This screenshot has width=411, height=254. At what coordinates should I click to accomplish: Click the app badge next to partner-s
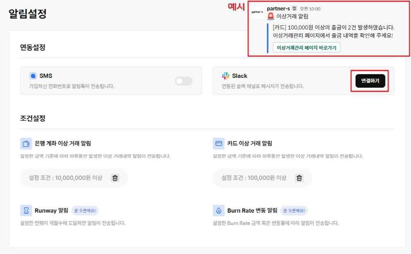pos(294,8)
